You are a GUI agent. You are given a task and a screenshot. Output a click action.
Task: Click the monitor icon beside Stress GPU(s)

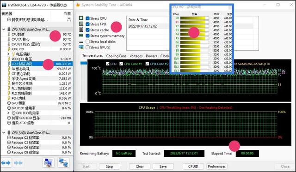(81, 47)
